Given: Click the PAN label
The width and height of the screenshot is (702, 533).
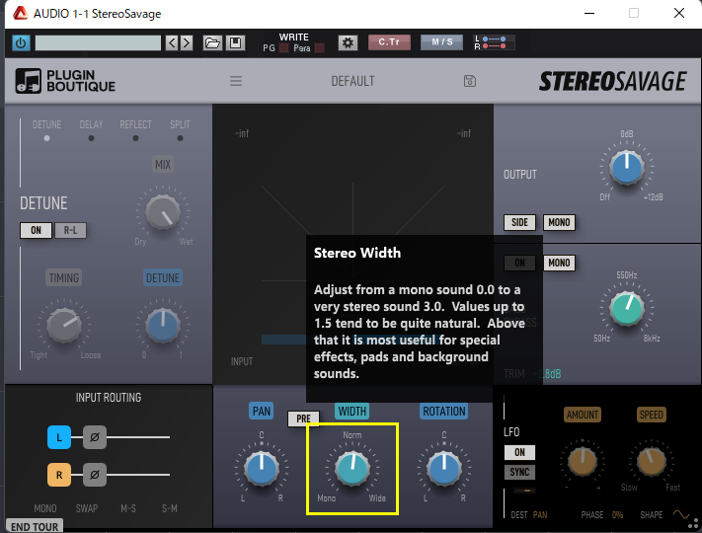Looking at the screenshot, I should tap(262, 412).
